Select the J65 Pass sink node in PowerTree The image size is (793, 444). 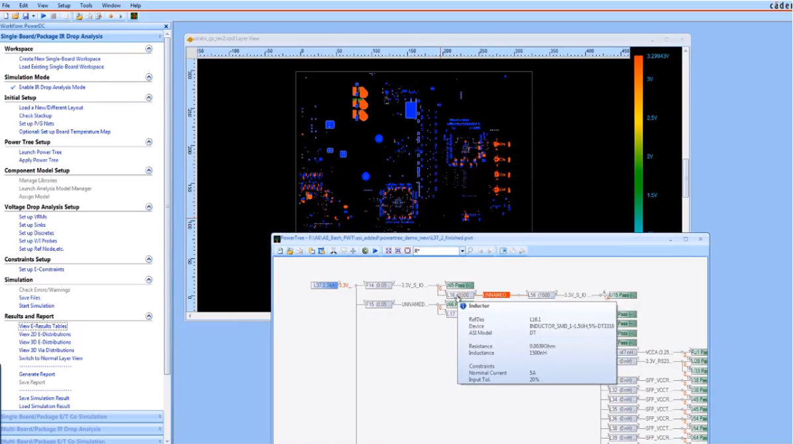459,285
